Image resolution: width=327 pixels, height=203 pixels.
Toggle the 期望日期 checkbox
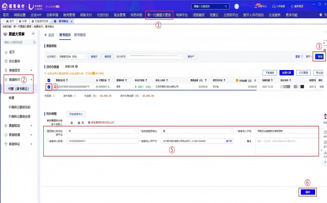(63, 67)
